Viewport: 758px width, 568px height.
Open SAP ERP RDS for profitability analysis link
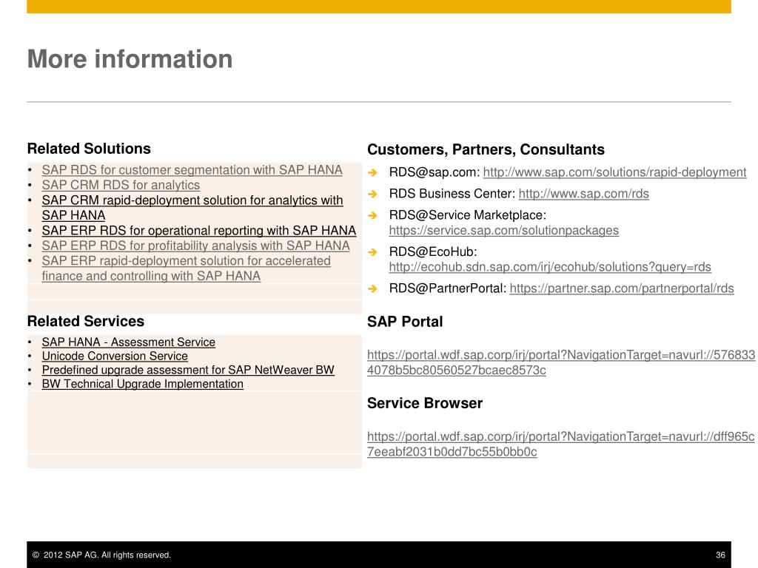(x=195, y=246)
